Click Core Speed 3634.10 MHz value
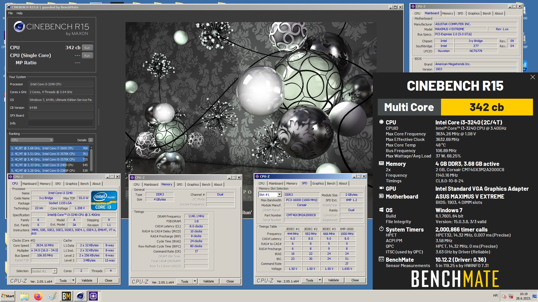 (45, 246)
